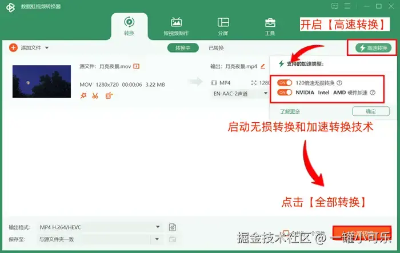Open the scissors trim tool
The height and width of the screenshot is (253, 400).
click(95, 95)
